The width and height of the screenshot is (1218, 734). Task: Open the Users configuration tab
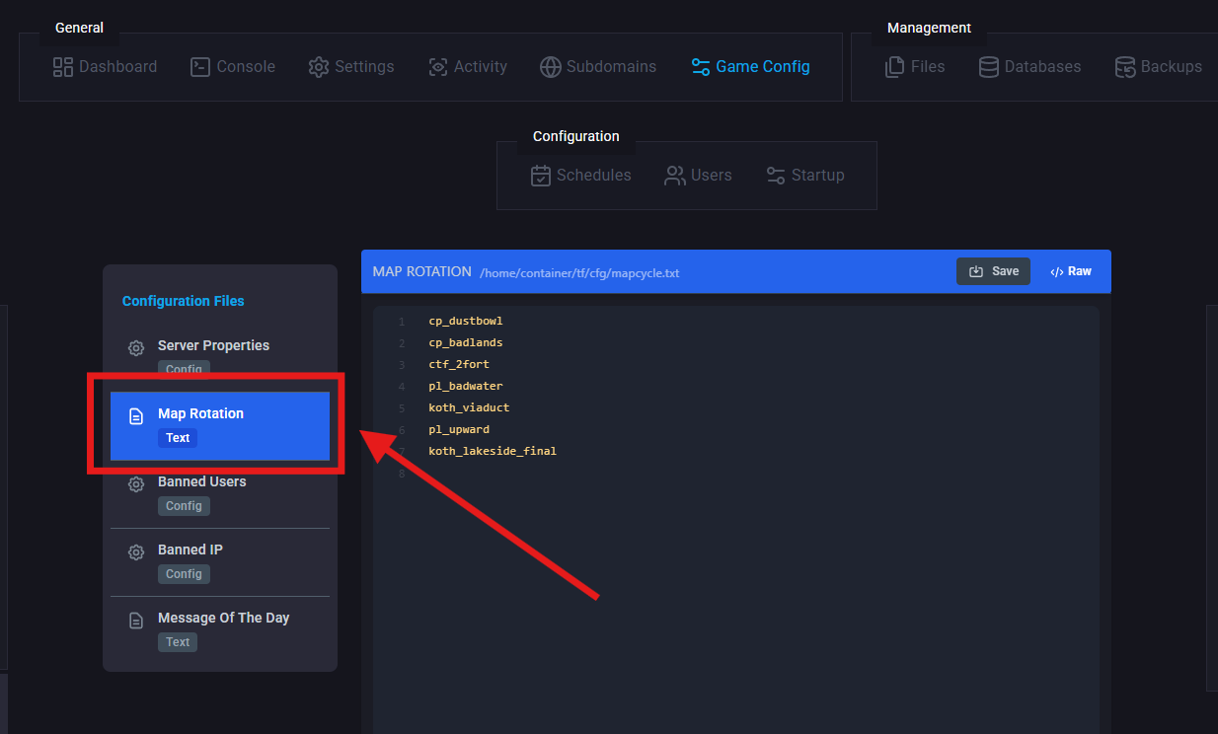(x=699, y=176)
